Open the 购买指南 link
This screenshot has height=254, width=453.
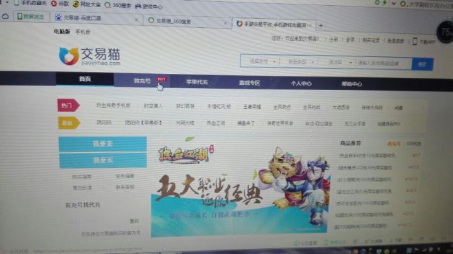[82, 177]
